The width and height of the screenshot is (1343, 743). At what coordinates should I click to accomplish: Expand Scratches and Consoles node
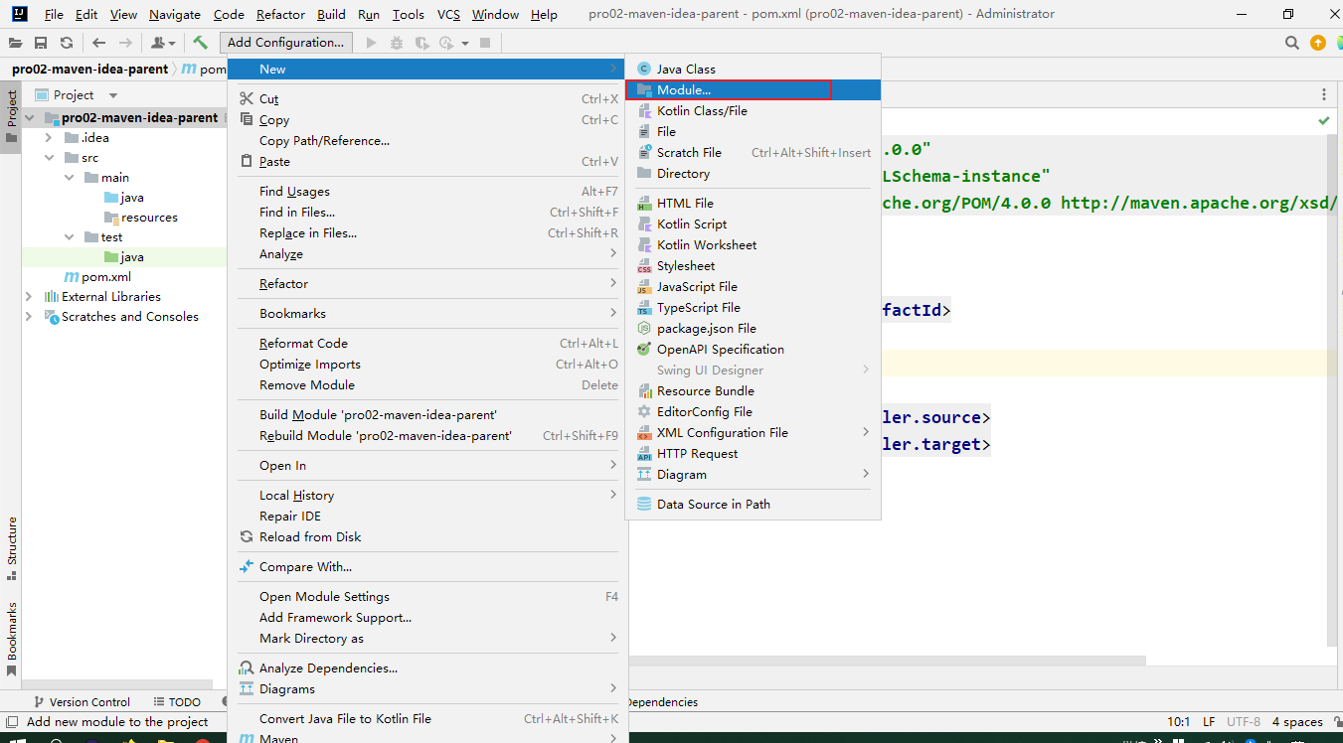pos(29,316)
